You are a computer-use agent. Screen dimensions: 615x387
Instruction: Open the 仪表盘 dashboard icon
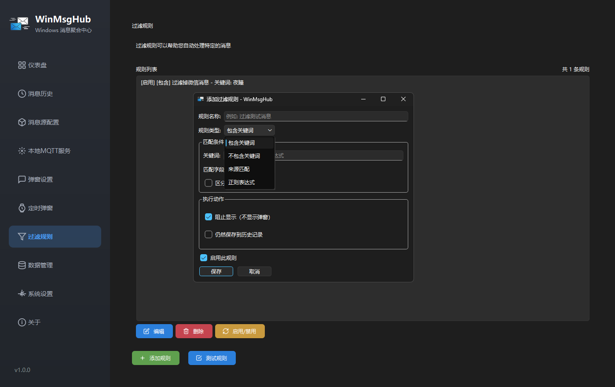click(22, 65)
